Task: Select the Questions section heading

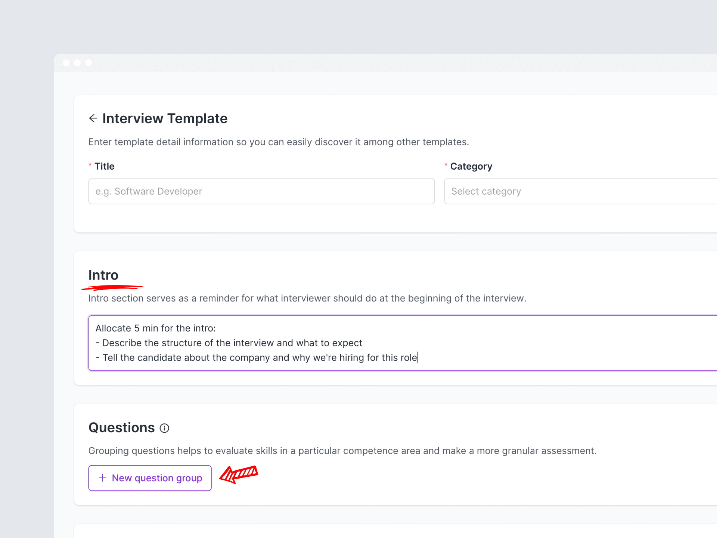Action: 121,428
